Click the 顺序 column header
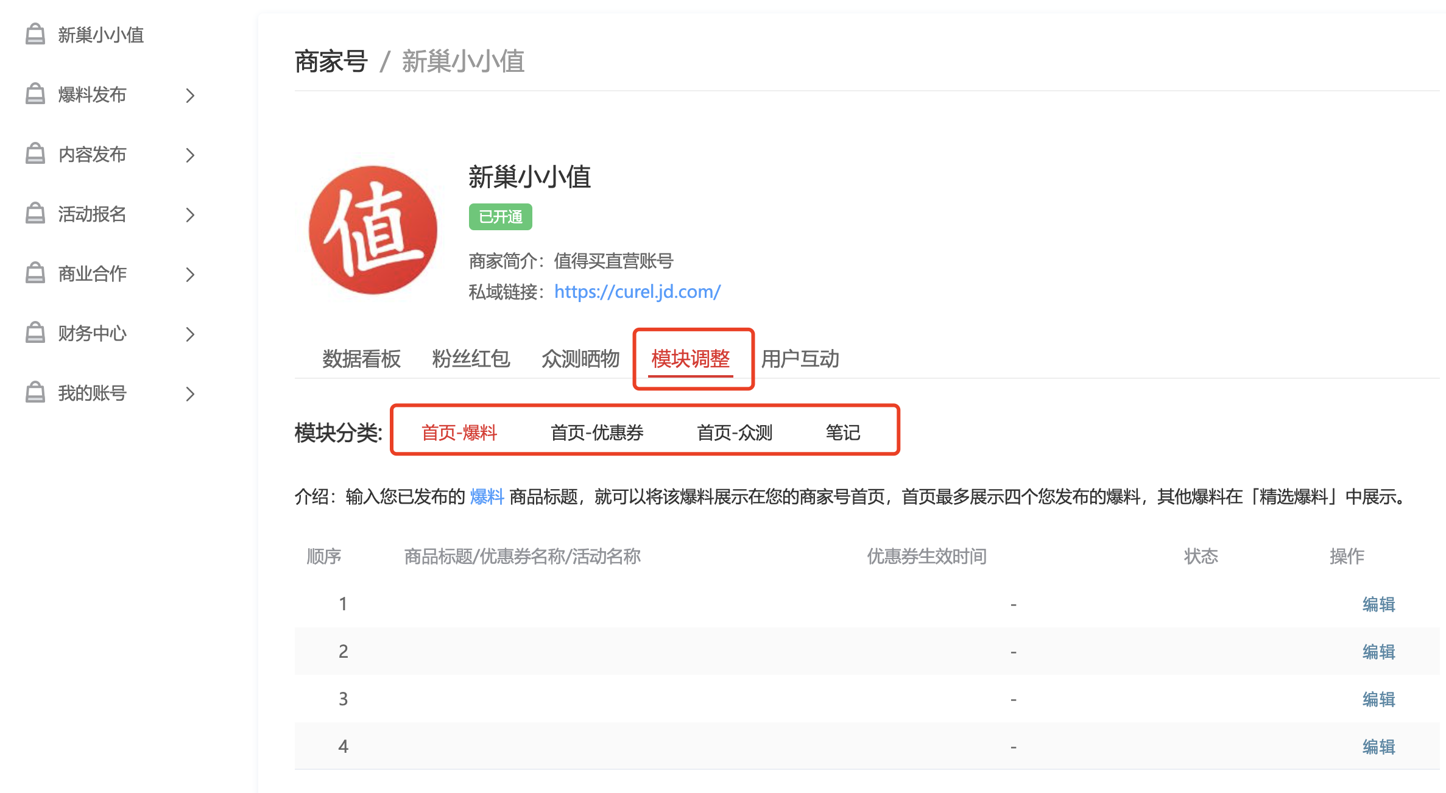 click(x=324, y=556)
